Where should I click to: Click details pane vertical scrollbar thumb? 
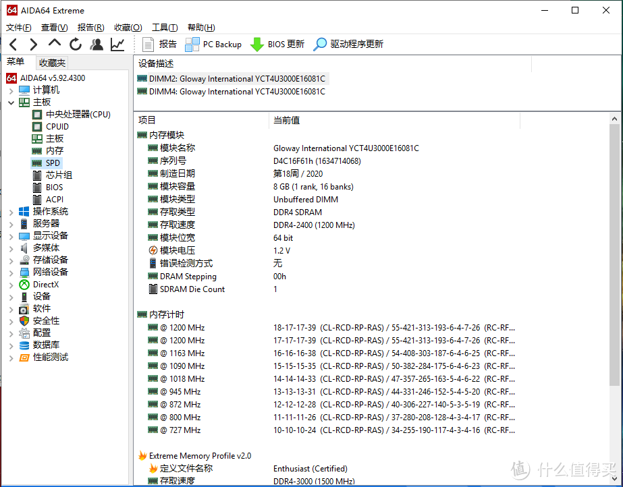tap(614, 255)
